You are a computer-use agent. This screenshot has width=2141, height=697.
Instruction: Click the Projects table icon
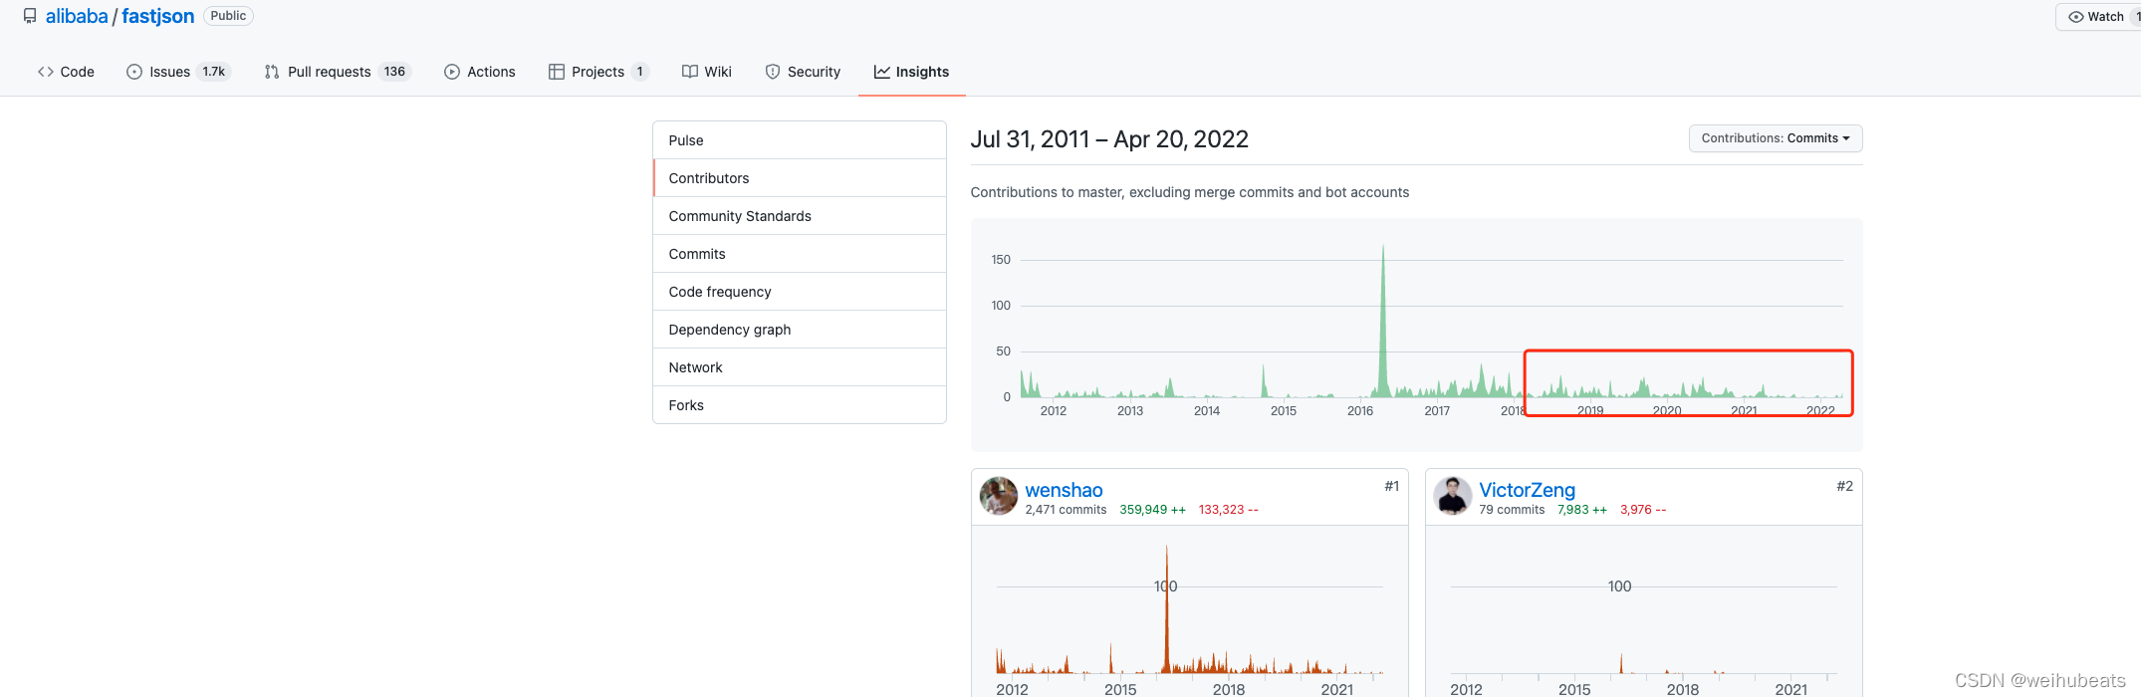click(x=557, y=72)
